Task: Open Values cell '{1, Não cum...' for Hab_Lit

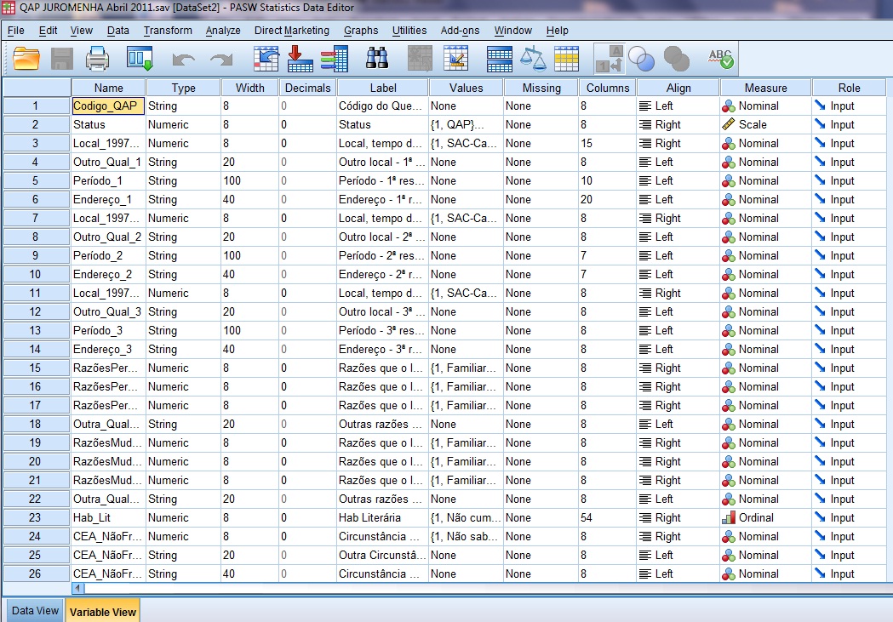Action: tap(466, 518)
